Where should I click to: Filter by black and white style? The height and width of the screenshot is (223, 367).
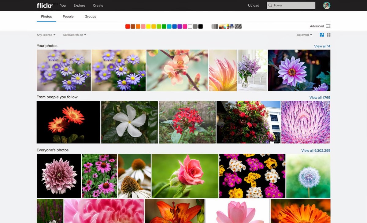pyautogui.click(x=215, y=27)
